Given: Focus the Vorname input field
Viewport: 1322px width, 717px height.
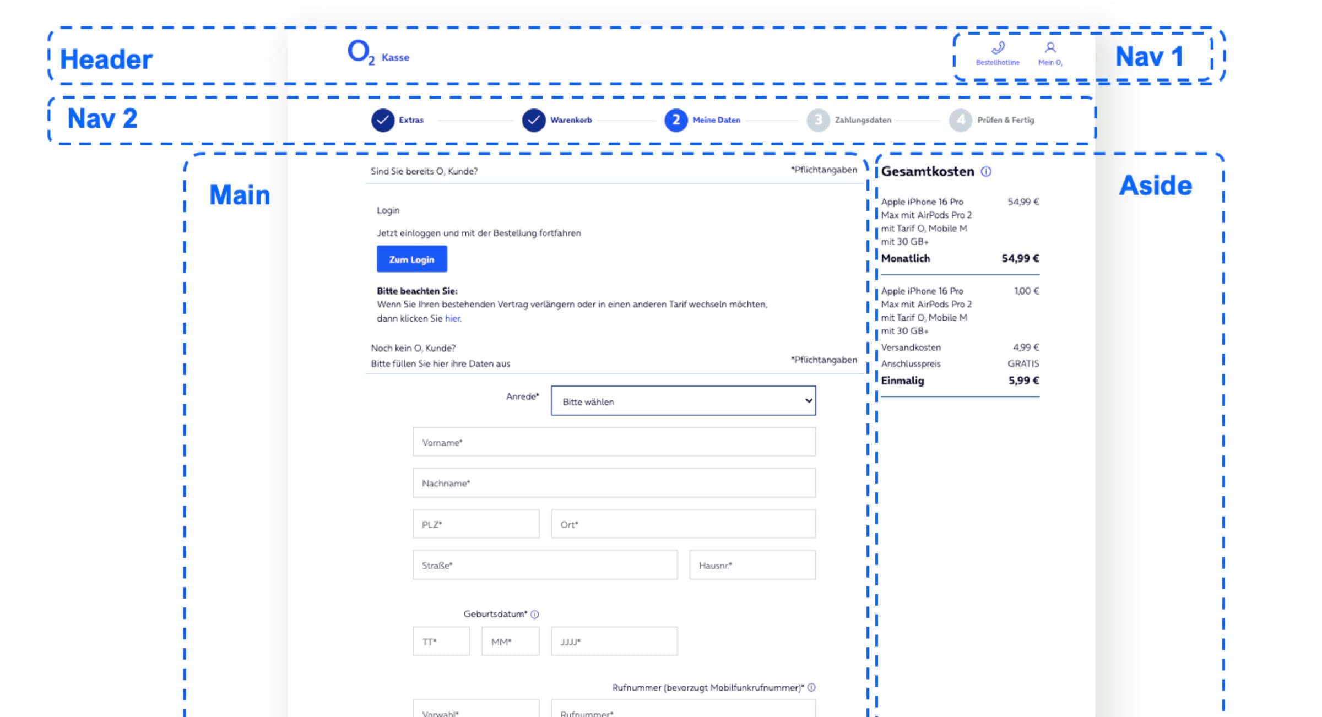Looking at the screenshot, I should (614, 442).
